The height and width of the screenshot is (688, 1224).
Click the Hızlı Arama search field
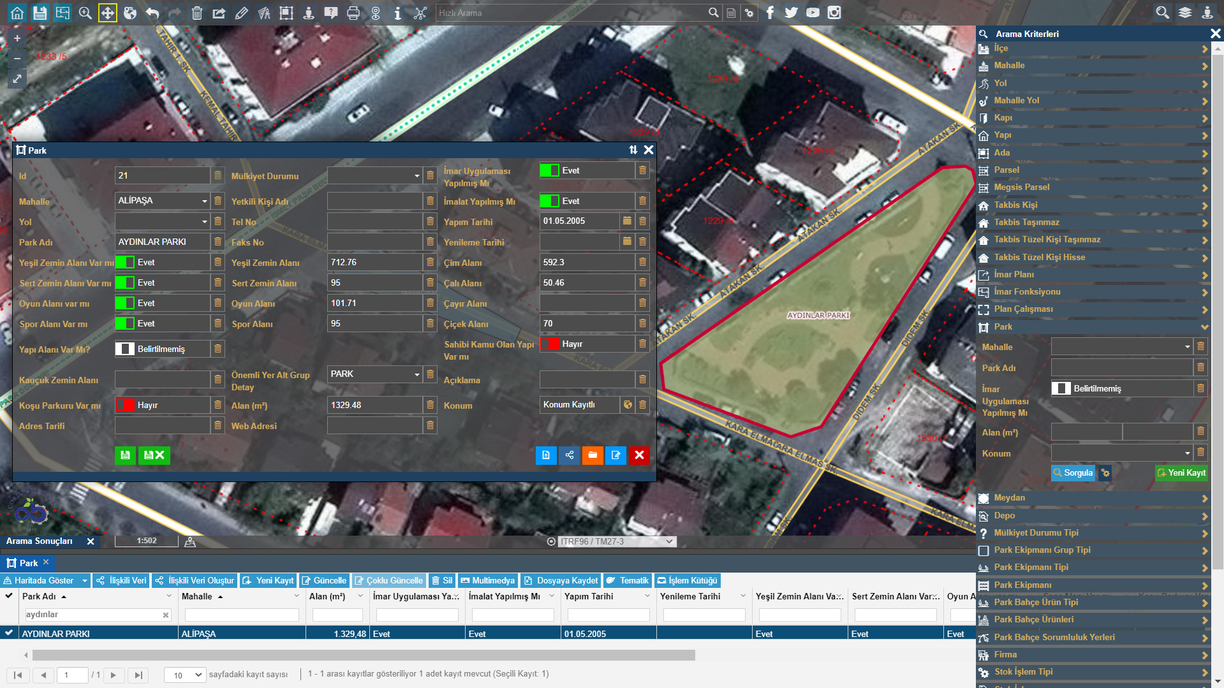pyautogui.click(x=571, y=13)
